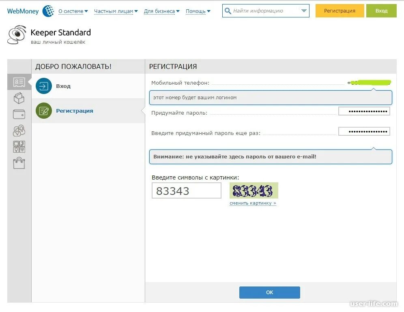Focus the Мобильный телефон field
404x312 pixels.
[x=369, y=83]
